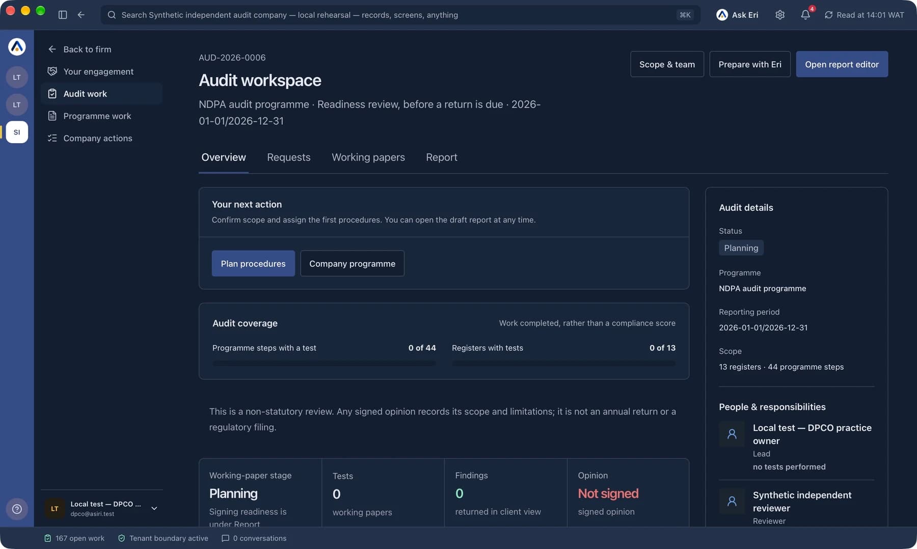
Task: Switch to second LT workspace avatar
Action: click(x=17, y=105)
